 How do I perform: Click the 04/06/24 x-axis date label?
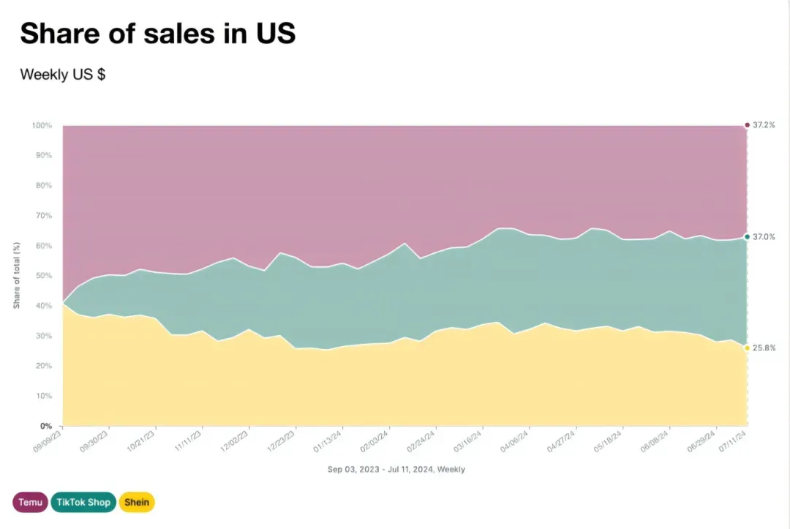514,440
